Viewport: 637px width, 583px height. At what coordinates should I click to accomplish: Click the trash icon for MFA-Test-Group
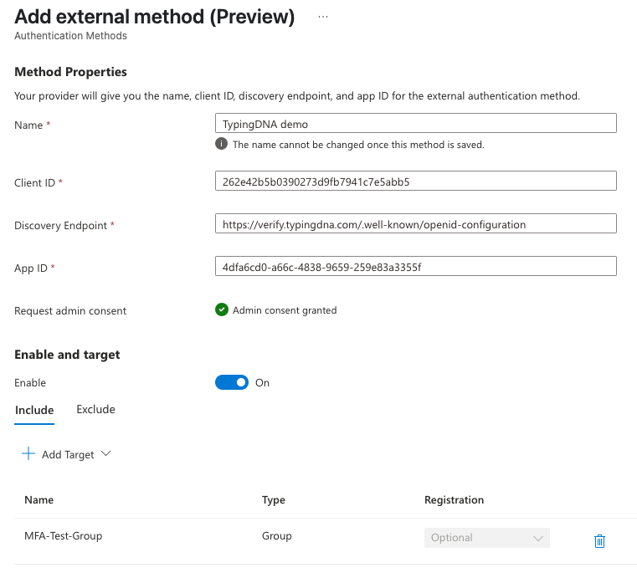pyautogui.click(x=599, y=541)
